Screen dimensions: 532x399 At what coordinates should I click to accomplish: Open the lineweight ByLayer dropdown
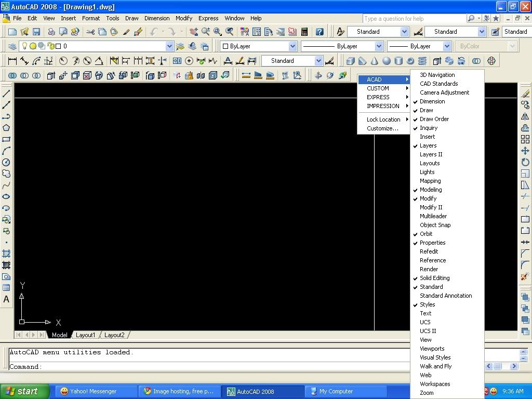tap(447, 46)
